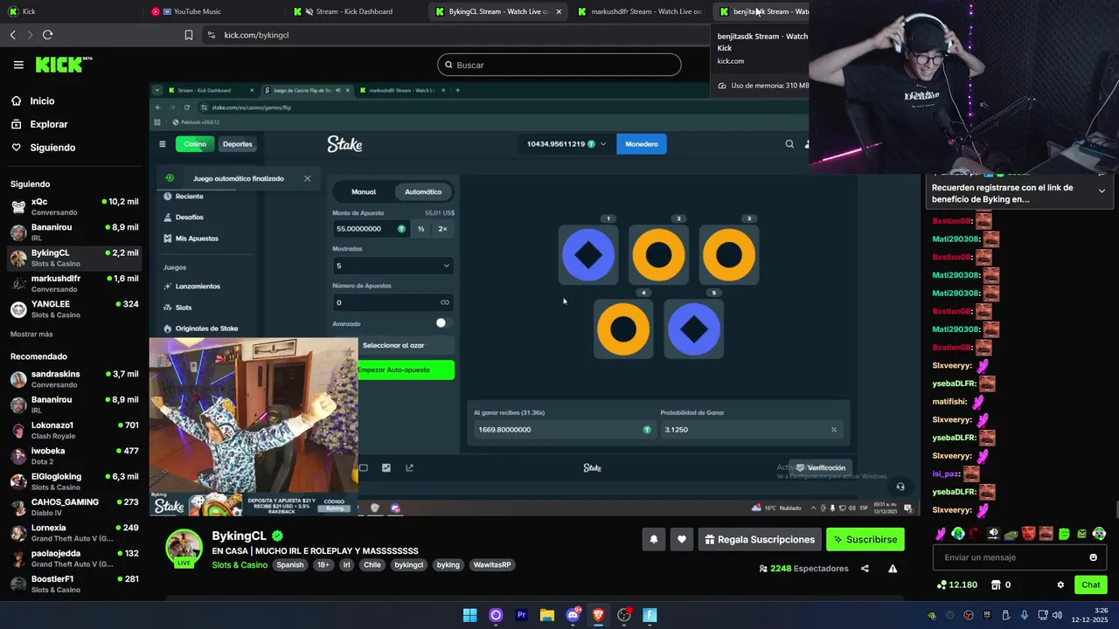Click the Automático tab in streamed Stake
The height and width of the screenshot is (629, 1119).
coord(423,191)
